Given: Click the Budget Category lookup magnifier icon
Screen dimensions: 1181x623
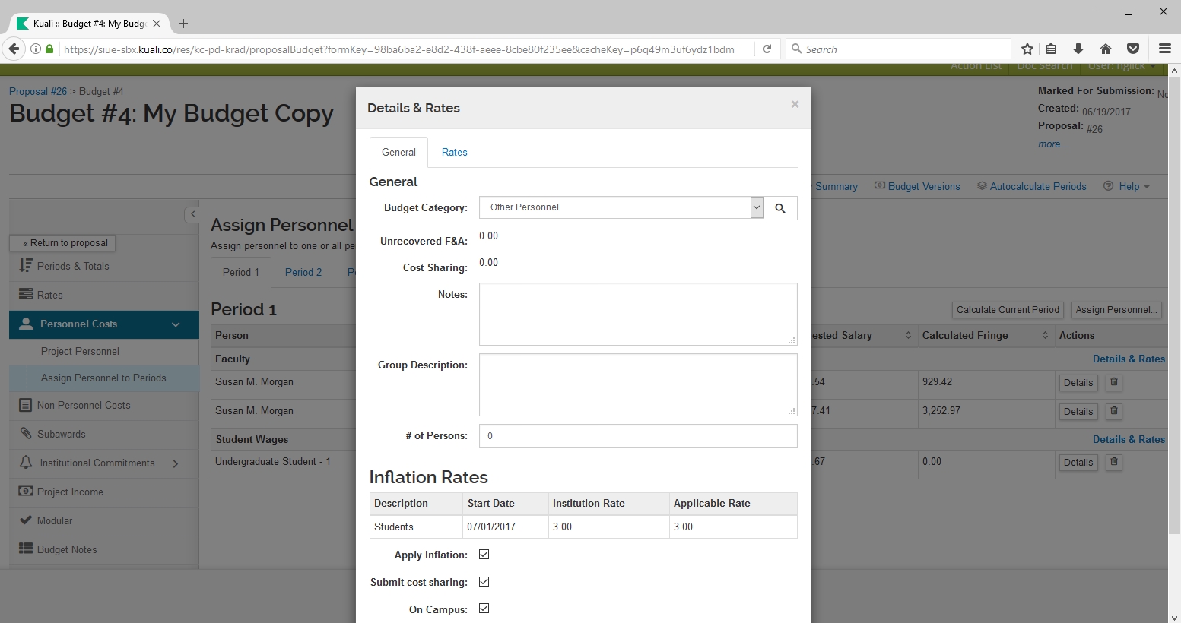Looking at the screenshot, I should click(x=780, y=208).
